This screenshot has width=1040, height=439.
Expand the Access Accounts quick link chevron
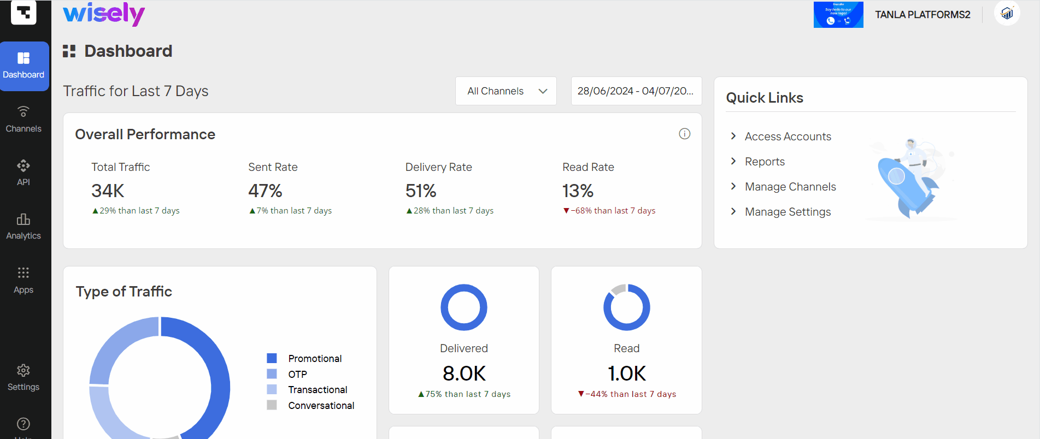click(x=733, y=136)
